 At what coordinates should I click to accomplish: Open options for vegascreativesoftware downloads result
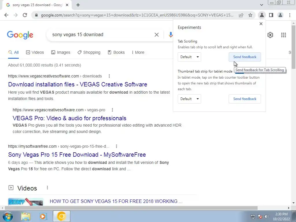(x=109, y=76)
